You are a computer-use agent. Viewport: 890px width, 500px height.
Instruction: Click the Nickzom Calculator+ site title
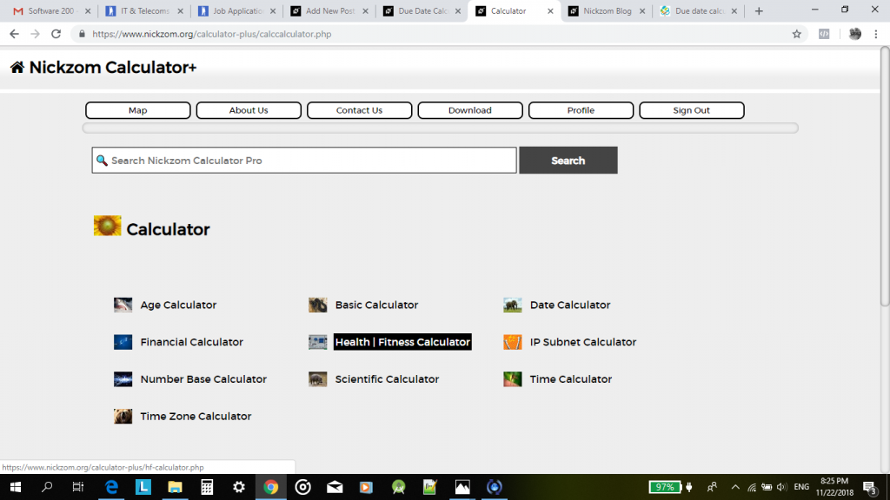(113, 68)
